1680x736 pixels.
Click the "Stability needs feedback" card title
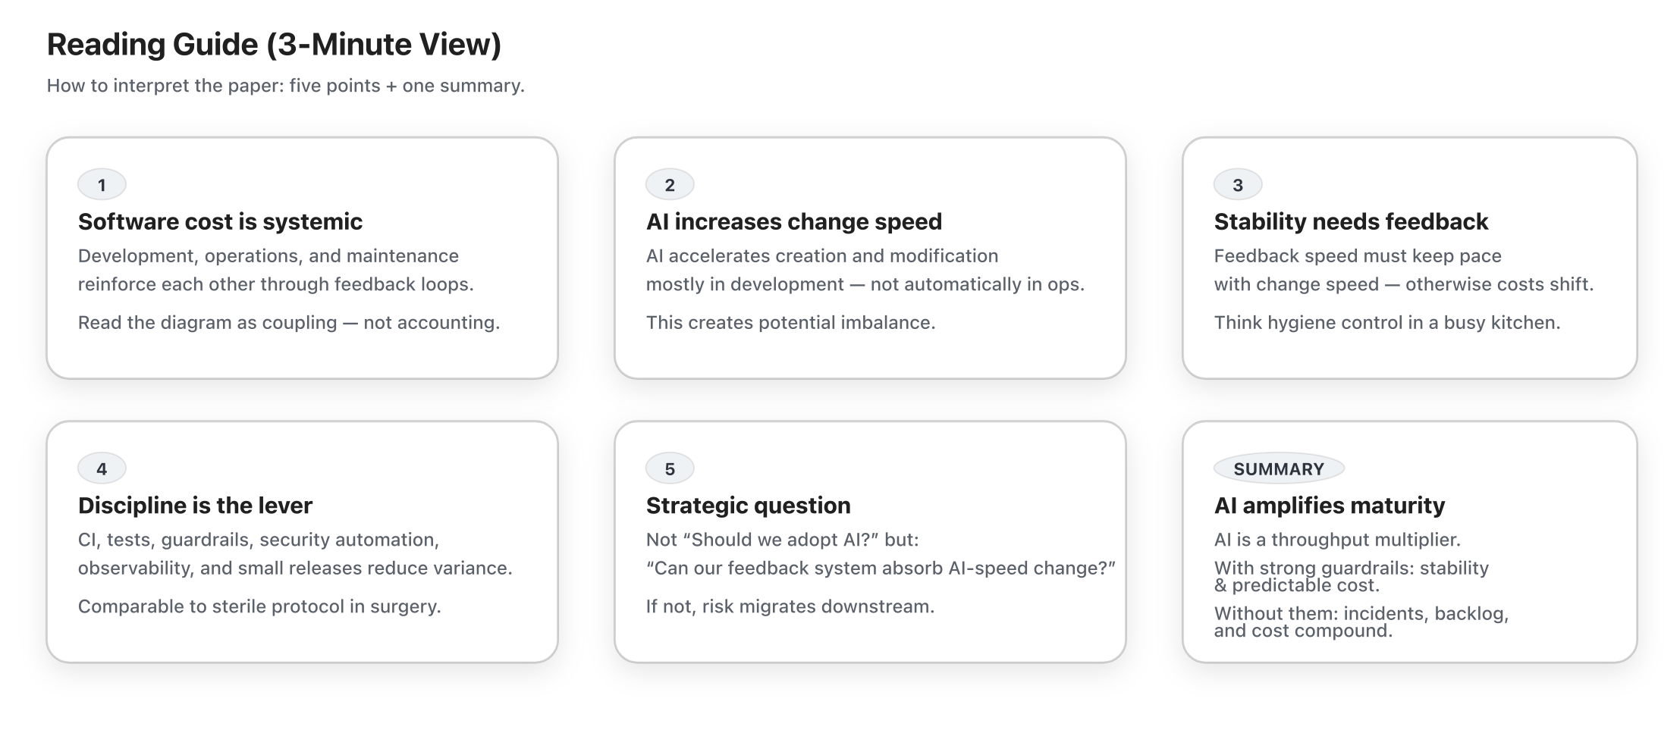pyautogui.click(x=1351, y=221)
